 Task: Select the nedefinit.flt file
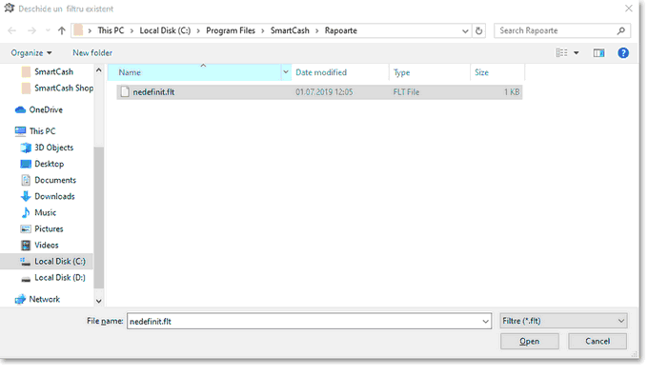pyautogui.click(x=319, y=92)
